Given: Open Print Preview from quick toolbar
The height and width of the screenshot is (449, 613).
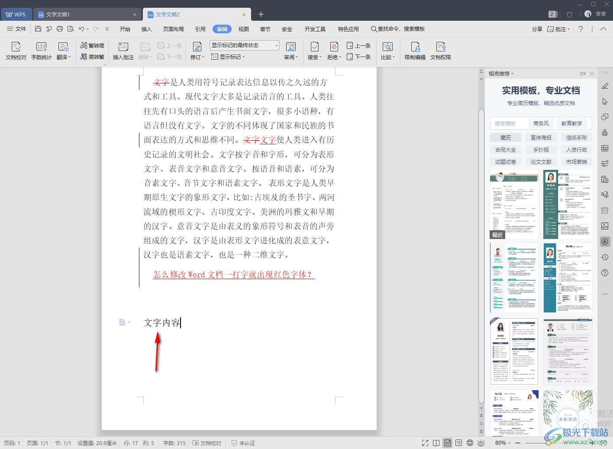Looking at the screenshot, I should coord(71,29).
